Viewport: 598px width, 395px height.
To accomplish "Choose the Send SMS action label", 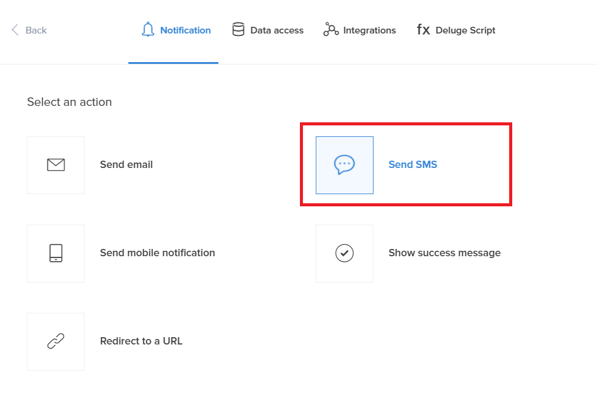I will (412, 164).
